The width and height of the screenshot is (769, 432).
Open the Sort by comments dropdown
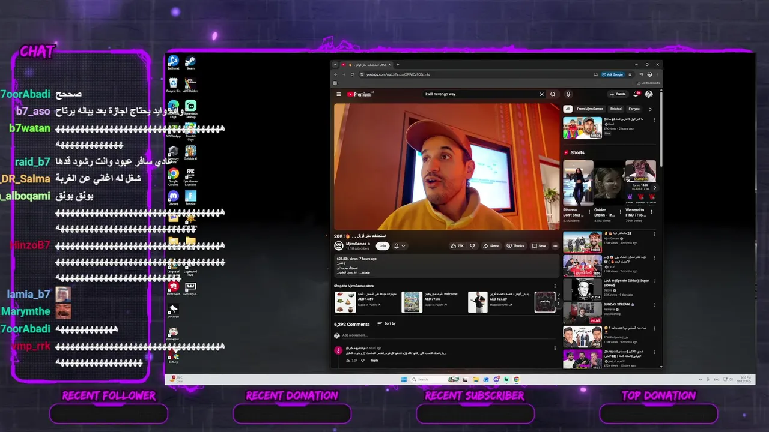(386, 324)
